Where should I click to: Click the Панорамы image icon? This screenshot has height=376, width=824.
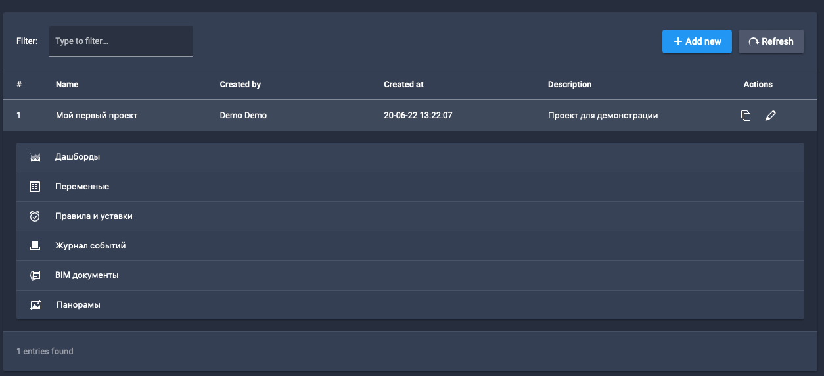35,305
